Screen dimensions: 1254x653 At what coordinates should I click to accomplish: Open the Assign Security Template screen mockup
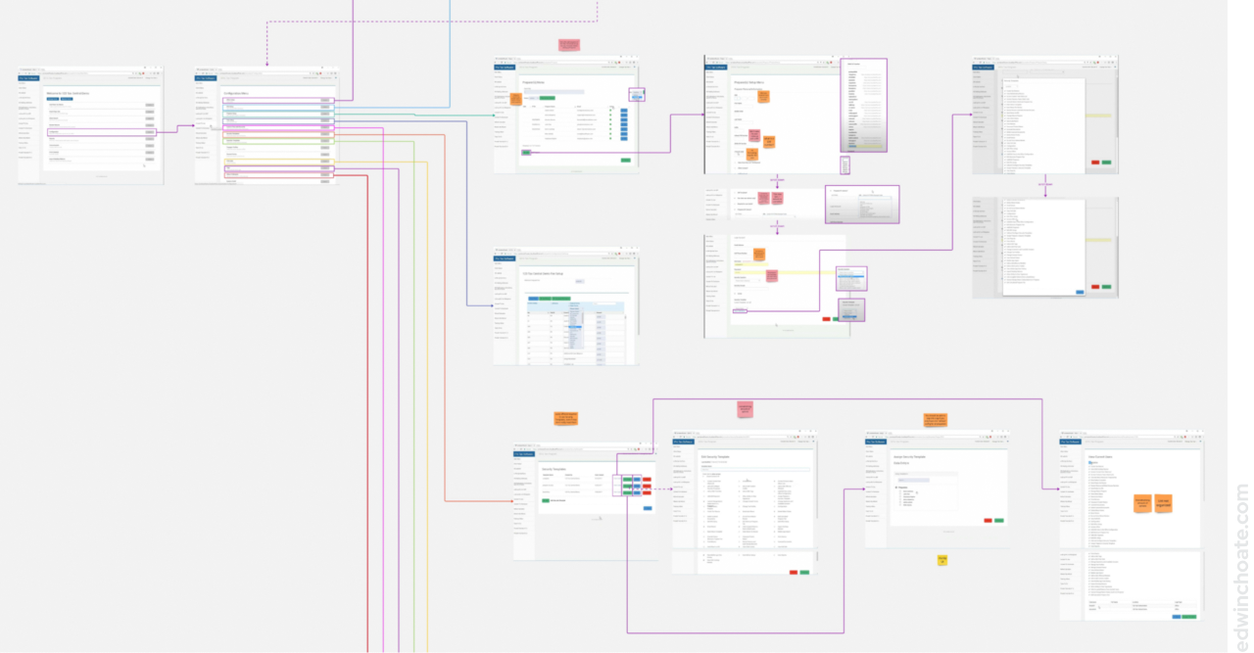point(938,490)
